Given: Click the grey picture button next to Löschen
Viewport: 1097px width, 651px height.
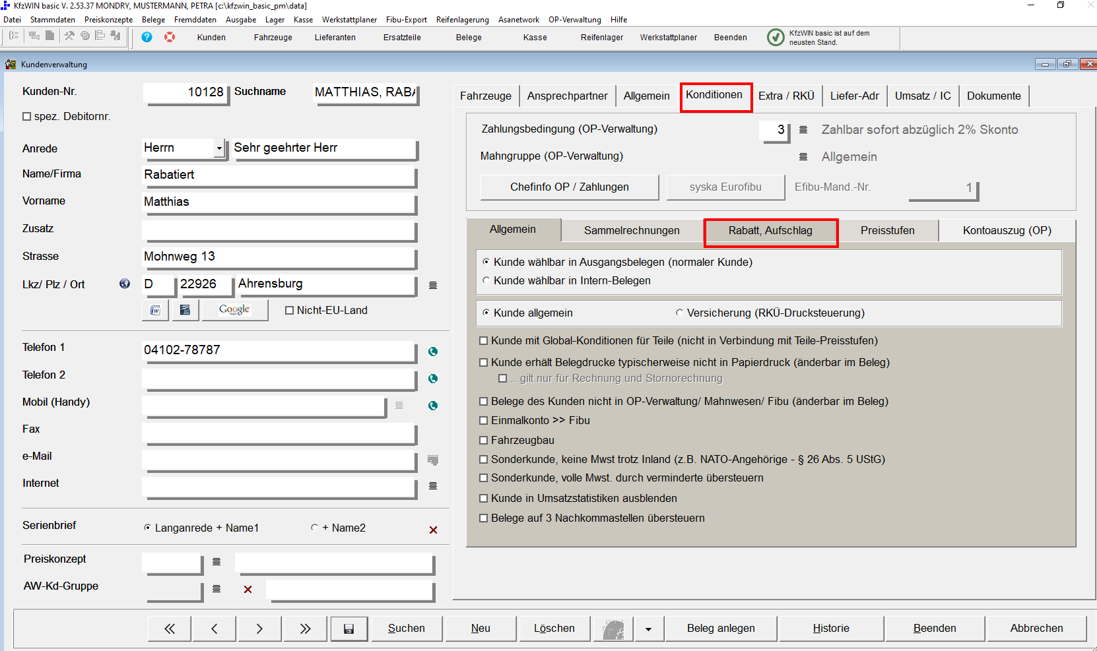Looking at the screenshot, I should point(613,629).
